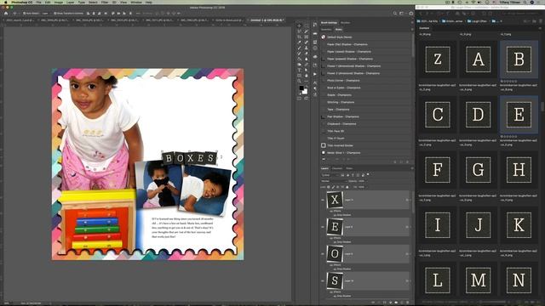Hide the X letter layer

(x=323, y=200)
